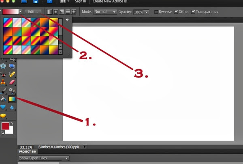The image size is (243, 164).
Task: Open the Show Open Files dropdown
Action: point(44,158)
